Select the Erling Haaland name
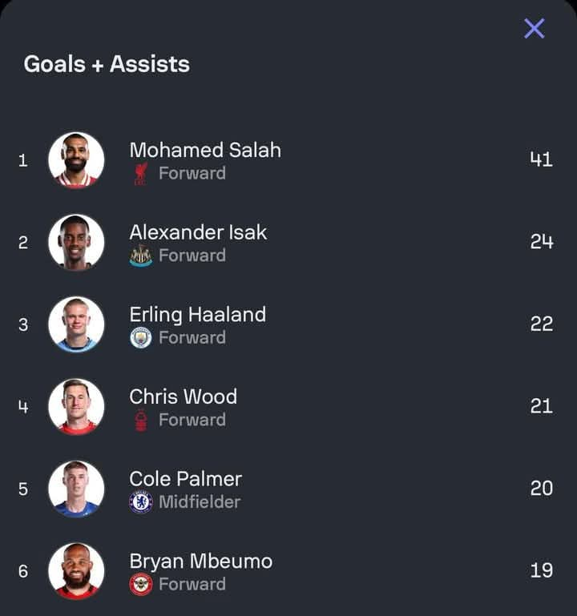This screenshot has width=577, height=616. click(197, 315)
